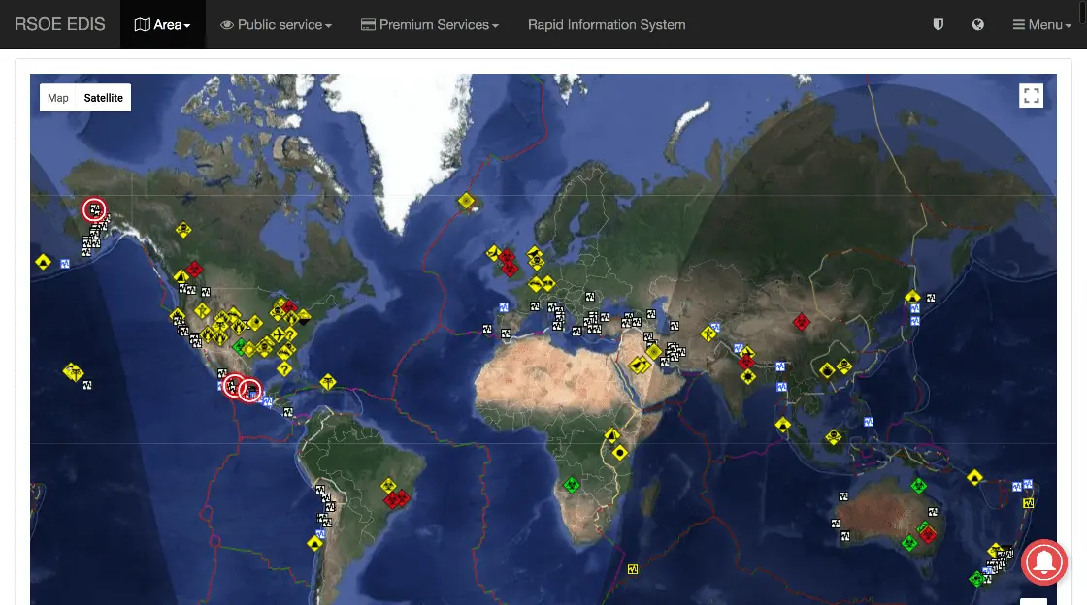Viewport: 1087px width, 605px height.
Task: Enter fullscreen map view
Action: 1031,95
